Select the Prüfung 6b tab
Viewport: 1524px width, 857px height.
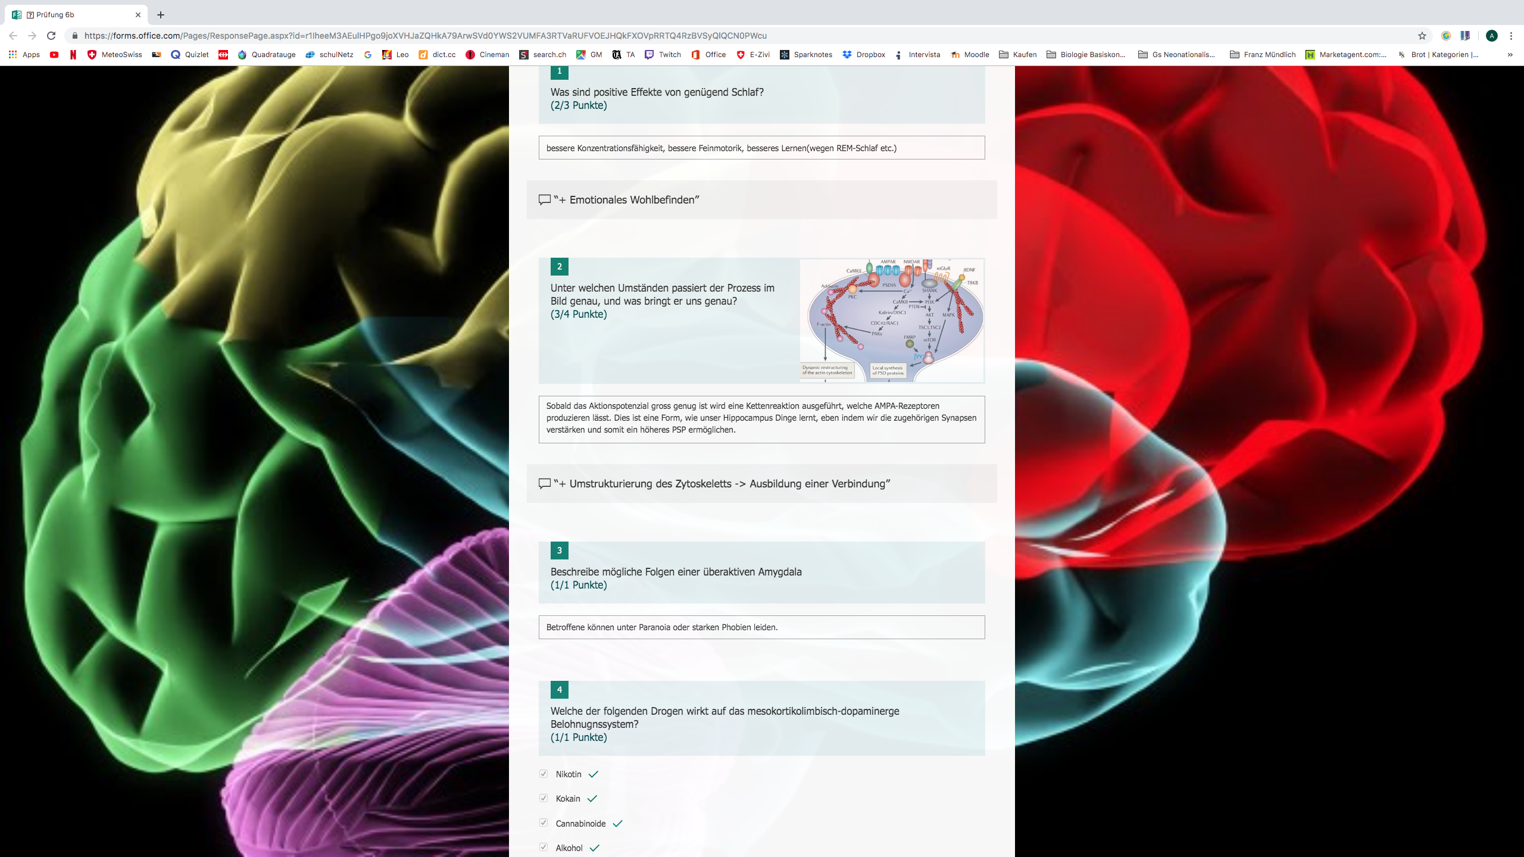71,15
